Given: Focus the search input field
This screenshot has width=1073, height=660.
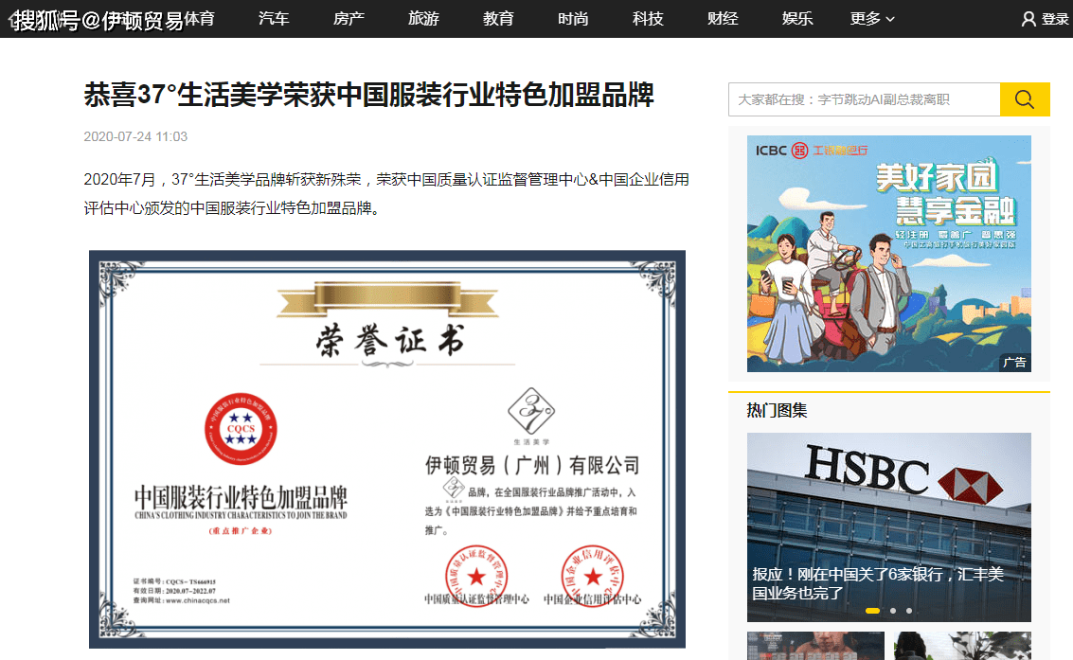Looking at the screenshot, I should tap(865, 99).
